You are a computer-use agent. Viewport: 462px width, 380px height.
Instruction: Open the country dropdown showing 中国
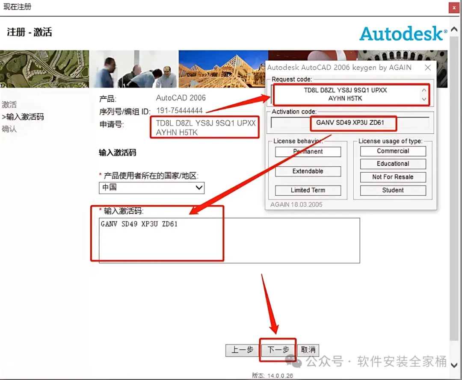[151, 188]
